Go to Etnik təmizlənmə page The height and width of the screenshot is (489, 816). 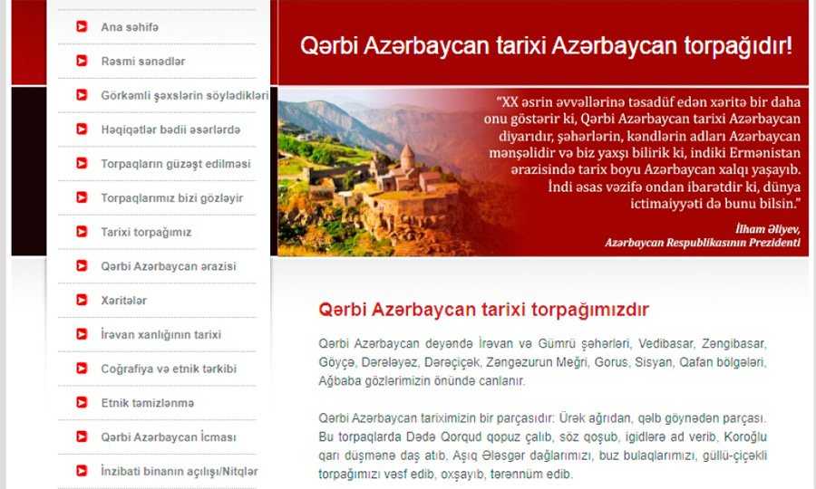[147, 403]
